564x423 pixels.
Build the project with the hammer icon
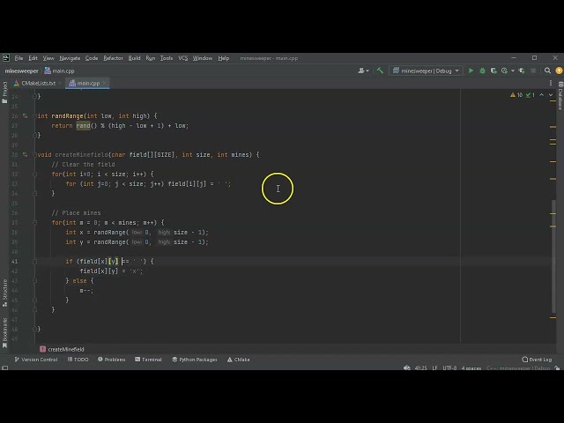pyautogui.click(x=380, y=70)
